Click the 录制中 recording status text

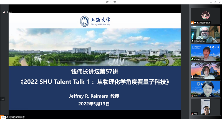click(x=9, y=12)
